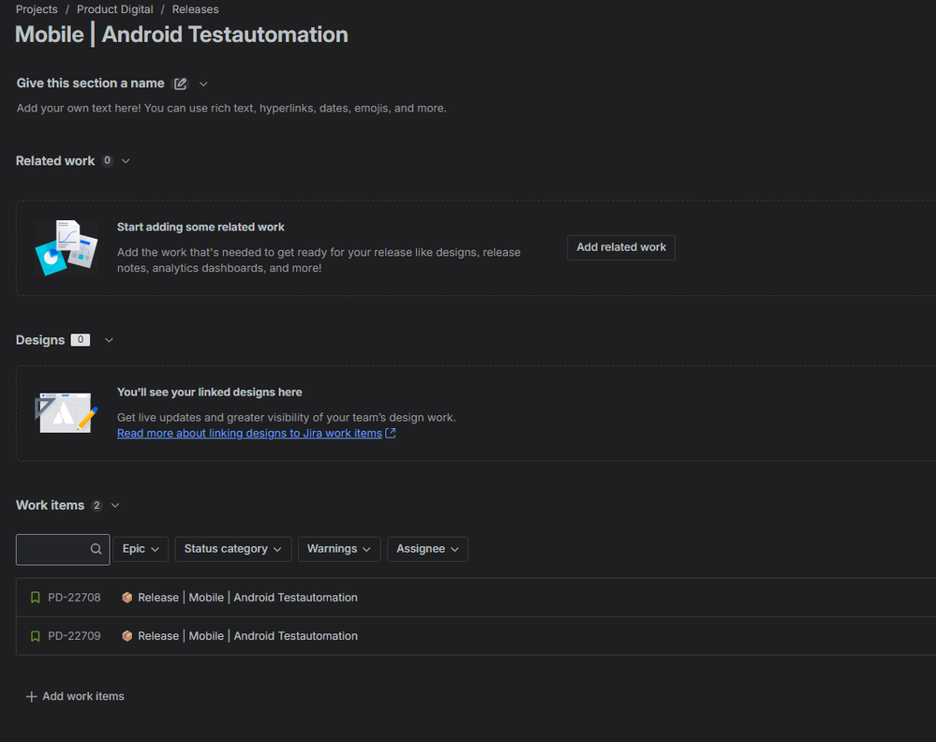This screenshot has width=936, height=742.
Task: Click the Add related work button
Action: [621, 247]
